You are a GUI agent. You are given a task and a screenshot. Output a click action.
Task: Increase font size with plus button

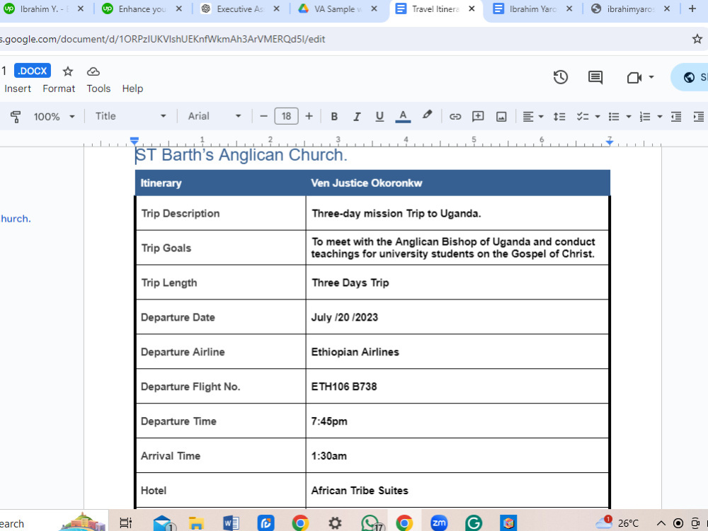pos(309,117)
